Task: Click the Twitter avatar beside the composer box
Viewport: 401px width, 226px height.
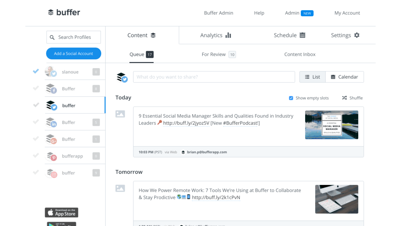Action: click(122, 77)
